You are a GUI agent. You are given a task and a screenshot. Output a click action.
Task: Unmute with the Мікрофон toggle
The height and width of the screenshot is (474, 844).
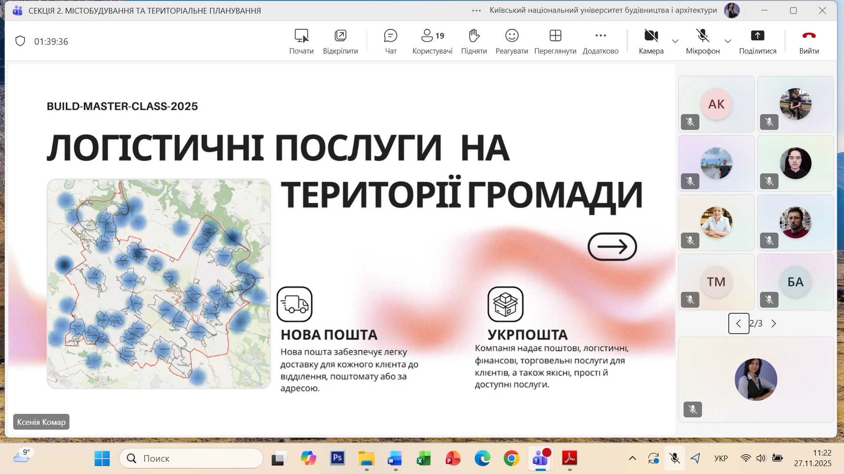[702, 41]
